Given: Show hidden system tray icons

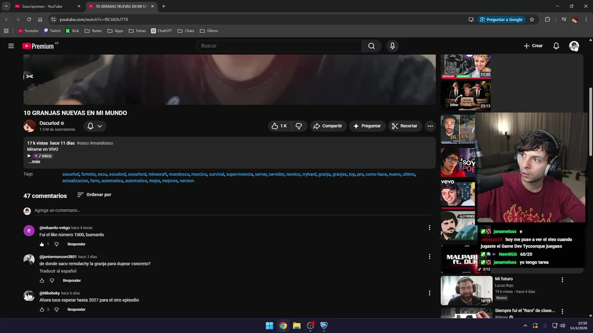Looking at the screenshot, I should click(x=525, y=326).
